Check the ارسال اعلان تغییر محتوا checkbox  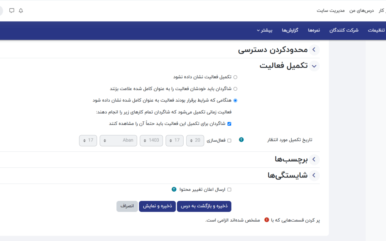229,190
